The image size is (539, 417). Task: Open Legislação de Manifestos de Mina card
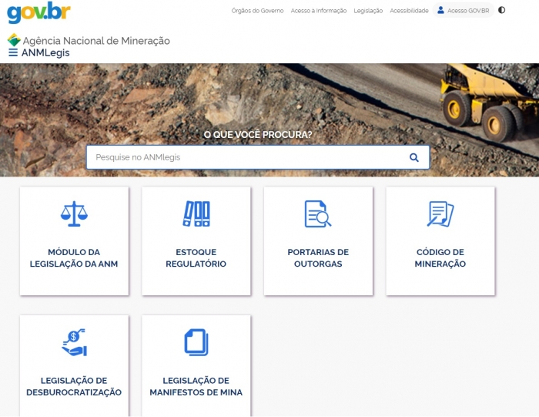click(196, 366)
